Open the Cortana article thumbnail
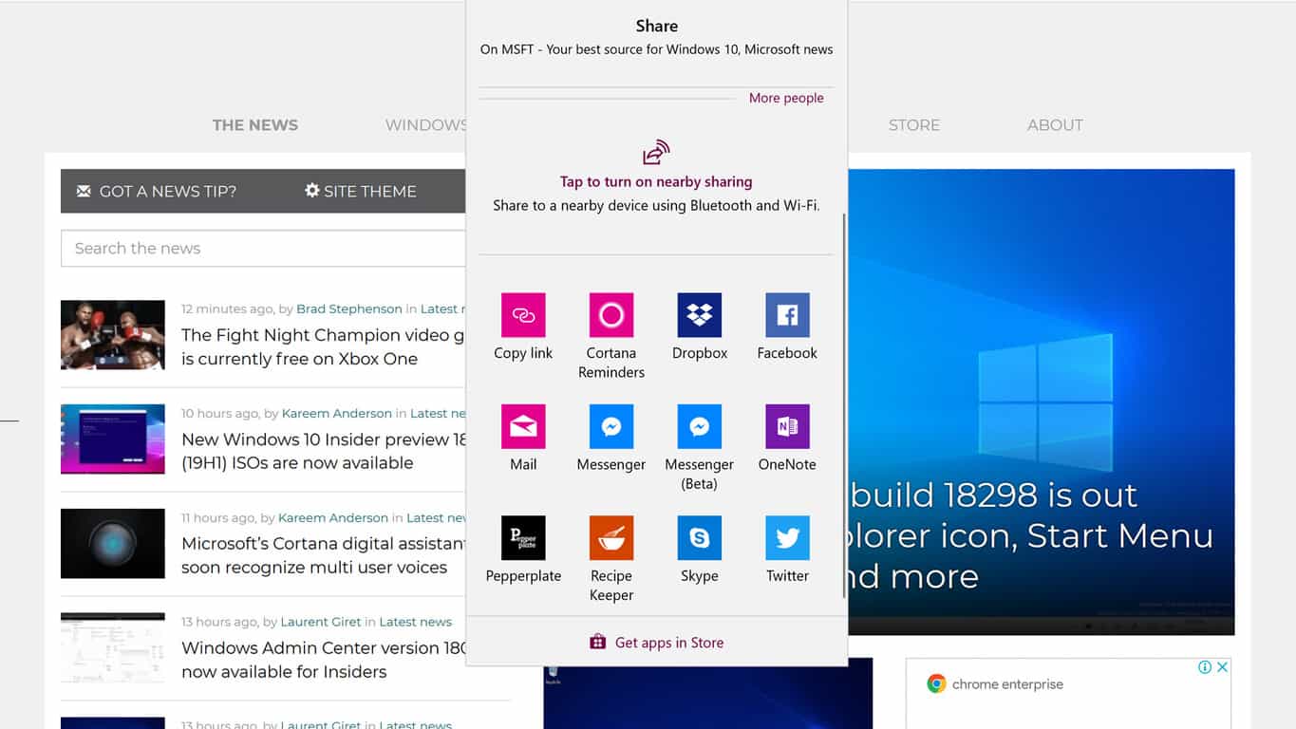1296x729 pixels. (113, 544)
